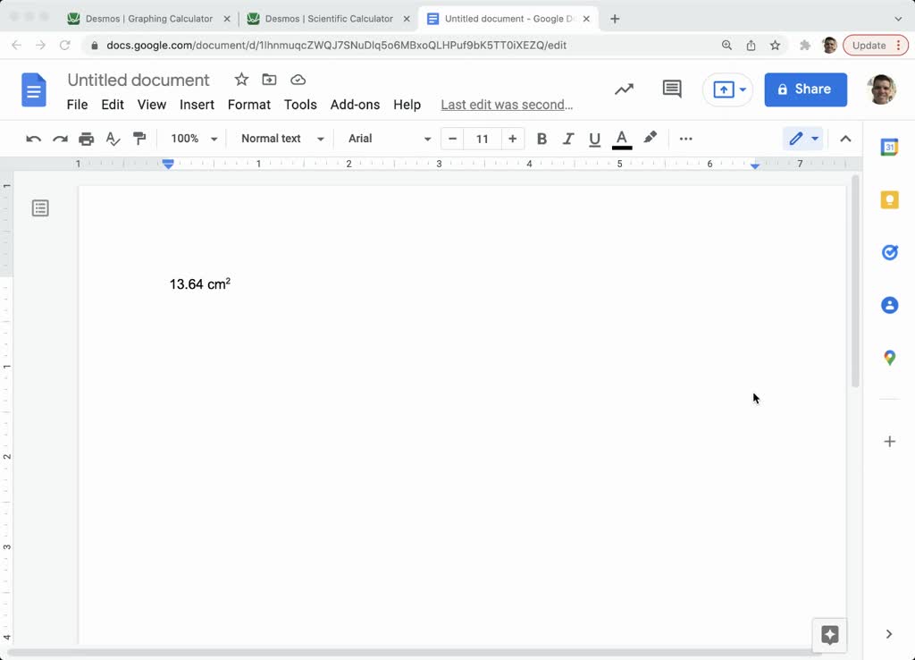The image size is (915, 660).
Task: Click the Explore button at bottom right
Action: (x=829, y=635)
